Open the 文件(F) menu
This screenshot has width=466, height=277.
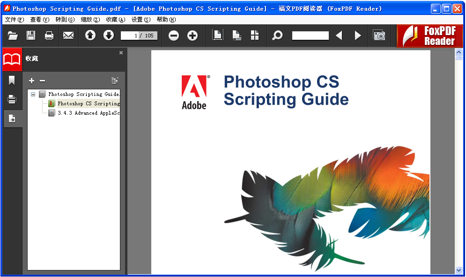pyautogui.click(x=14, y=20)
